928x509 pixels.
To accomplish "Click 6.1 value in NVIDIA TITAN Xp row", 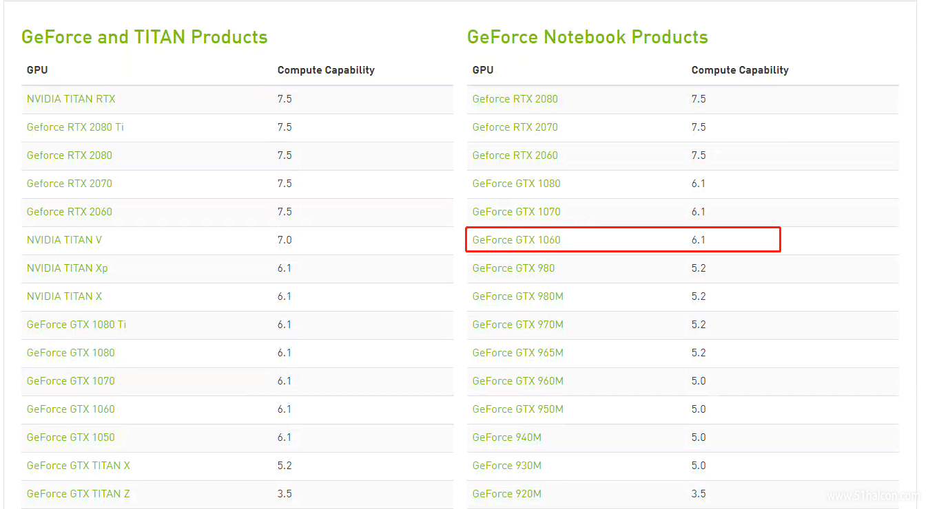I will [285, 268].
